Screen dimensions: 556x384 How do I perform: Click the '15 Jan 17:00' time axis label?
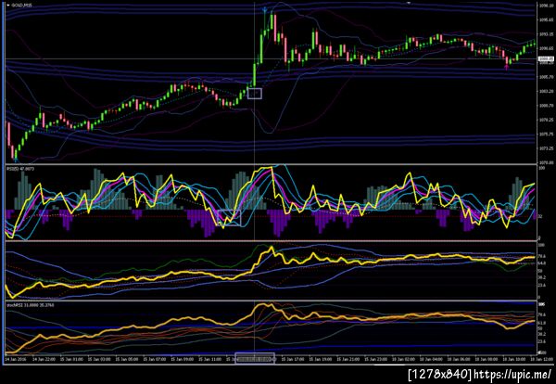tap(293, 359)
